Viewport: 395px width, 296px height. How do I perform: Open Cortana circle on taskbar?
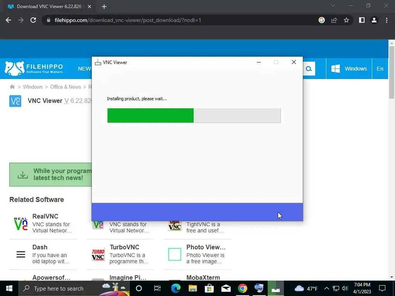(139, 288)
